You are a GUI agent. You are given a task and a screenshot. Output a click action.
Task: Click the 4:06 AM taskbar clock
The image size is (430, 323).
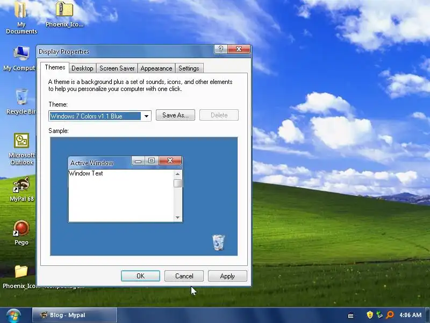pos(410,315)
